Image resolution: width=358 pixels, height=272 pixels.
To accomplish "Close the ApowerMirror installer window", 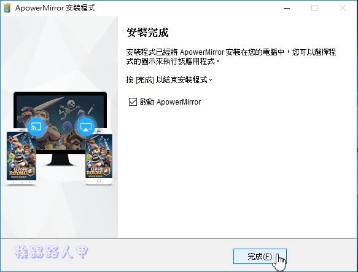I will point(343,8).
